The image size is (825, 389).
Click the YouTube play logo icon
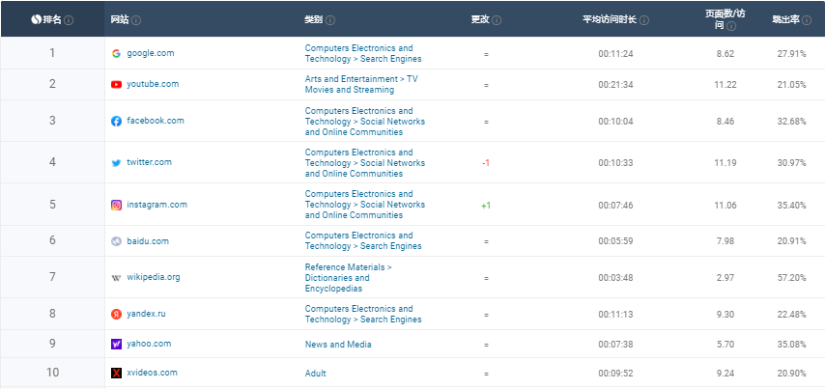click(116, 84)
